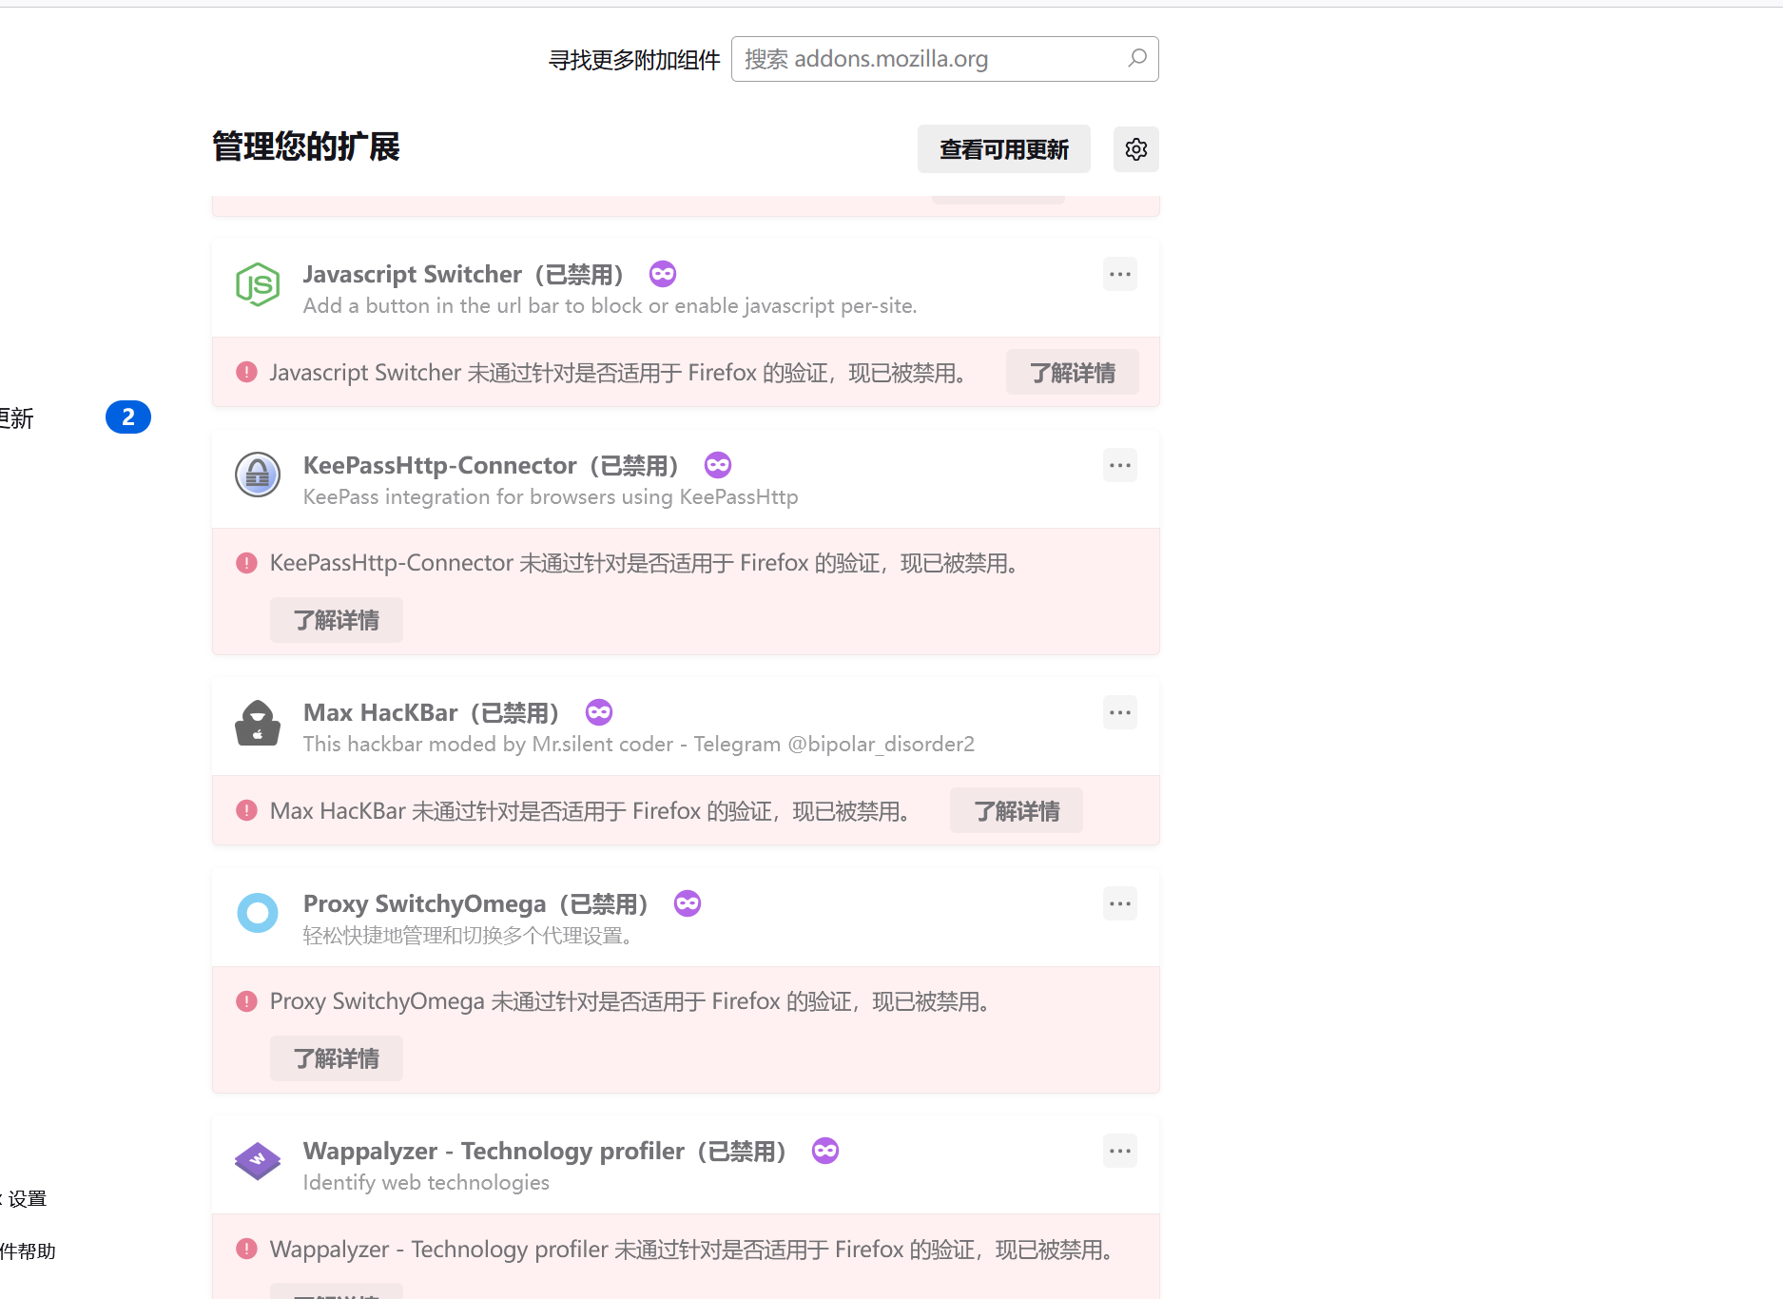Click 了解详情 for Max HacKBar

pyautogui.click(x=1017, y=810)
